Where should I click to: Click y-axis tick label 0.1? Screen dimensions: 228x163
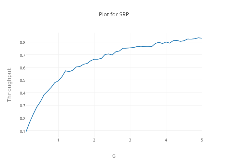pyautogui.click(x=22, y=131)
